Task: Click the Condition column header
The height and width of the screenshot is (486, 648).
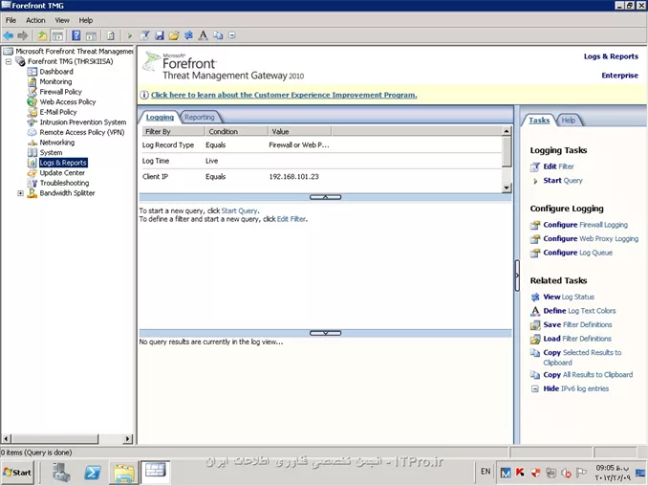Action: click(x=236, y=131)
